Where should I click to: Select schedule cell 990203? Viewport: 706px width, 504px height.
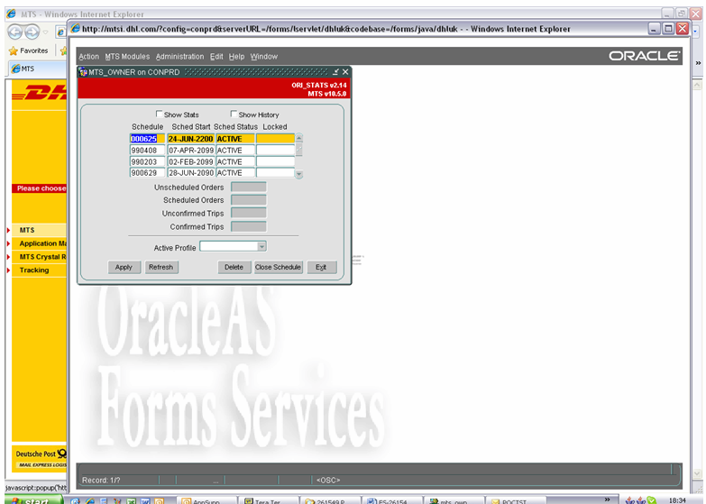147,161
